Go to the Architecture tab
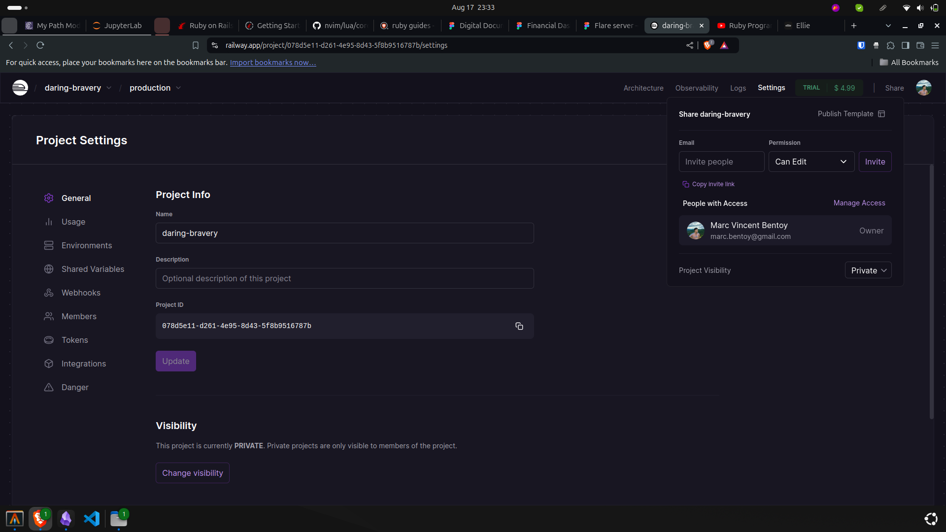The height and width of the screenshot is (532, 946). (x=643, y=88)
